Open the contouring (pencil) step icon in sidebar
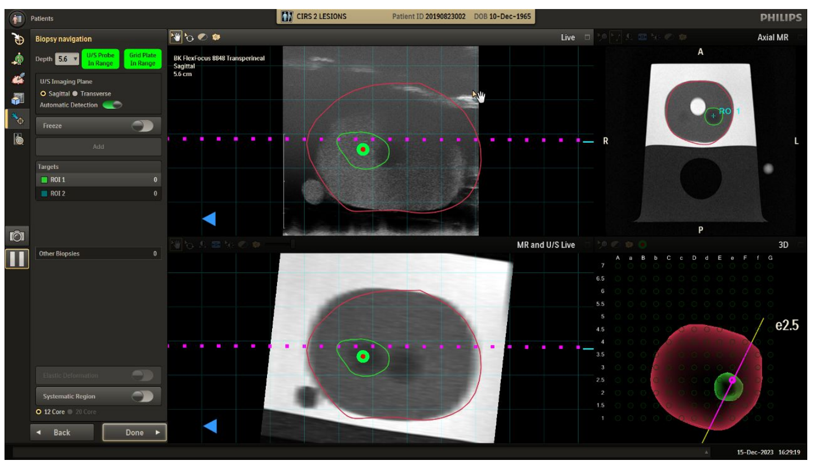The height and width of the screenshot is (465, 840). pos(18,79)
